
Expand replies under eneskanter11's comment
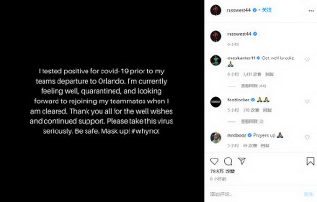(251, 86)
